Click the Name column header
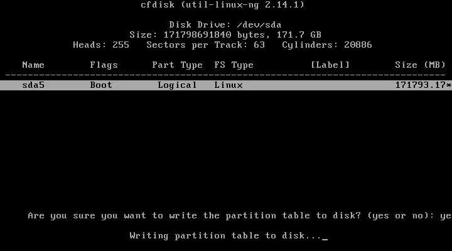Viewport: 452px width, 251px height. pos(33,65)
